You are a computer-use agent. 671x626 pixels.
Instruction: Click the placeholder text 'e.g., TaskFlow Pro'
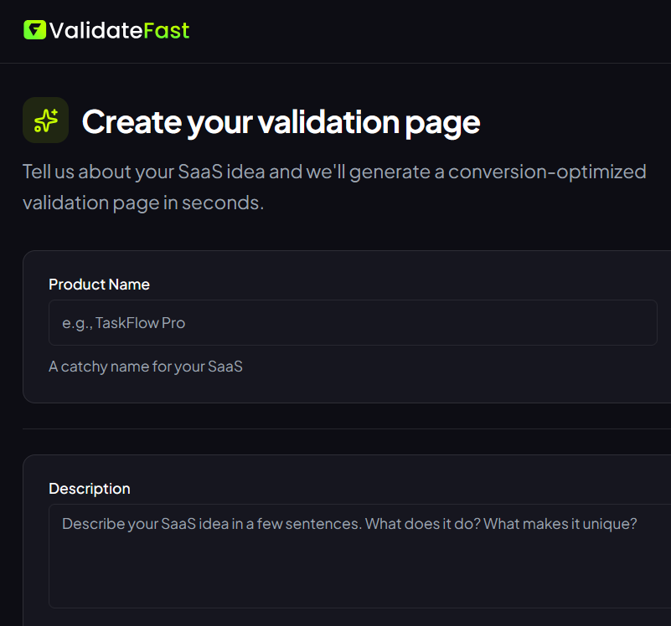click(x=124, y=322)
